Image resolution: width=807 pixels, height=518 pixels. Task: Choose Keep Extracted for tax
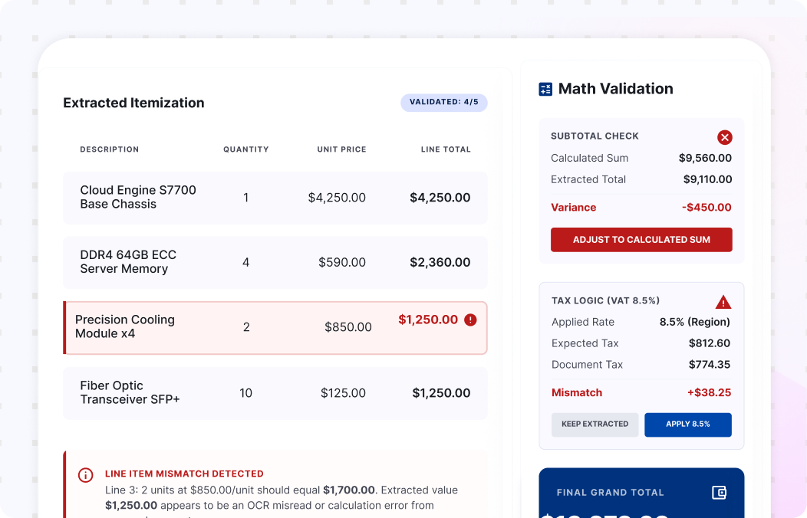[595, 425]
